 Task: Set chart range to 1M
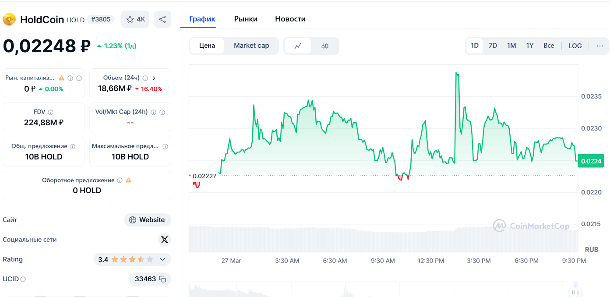pyautogui.click(x=511, y=46)
